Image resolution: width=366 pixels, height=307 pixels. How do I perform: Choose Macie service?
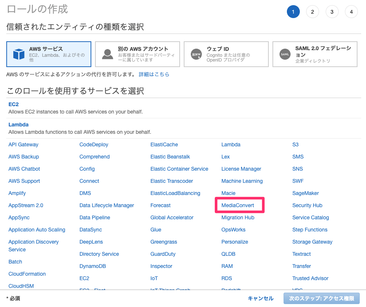point(228,193)
